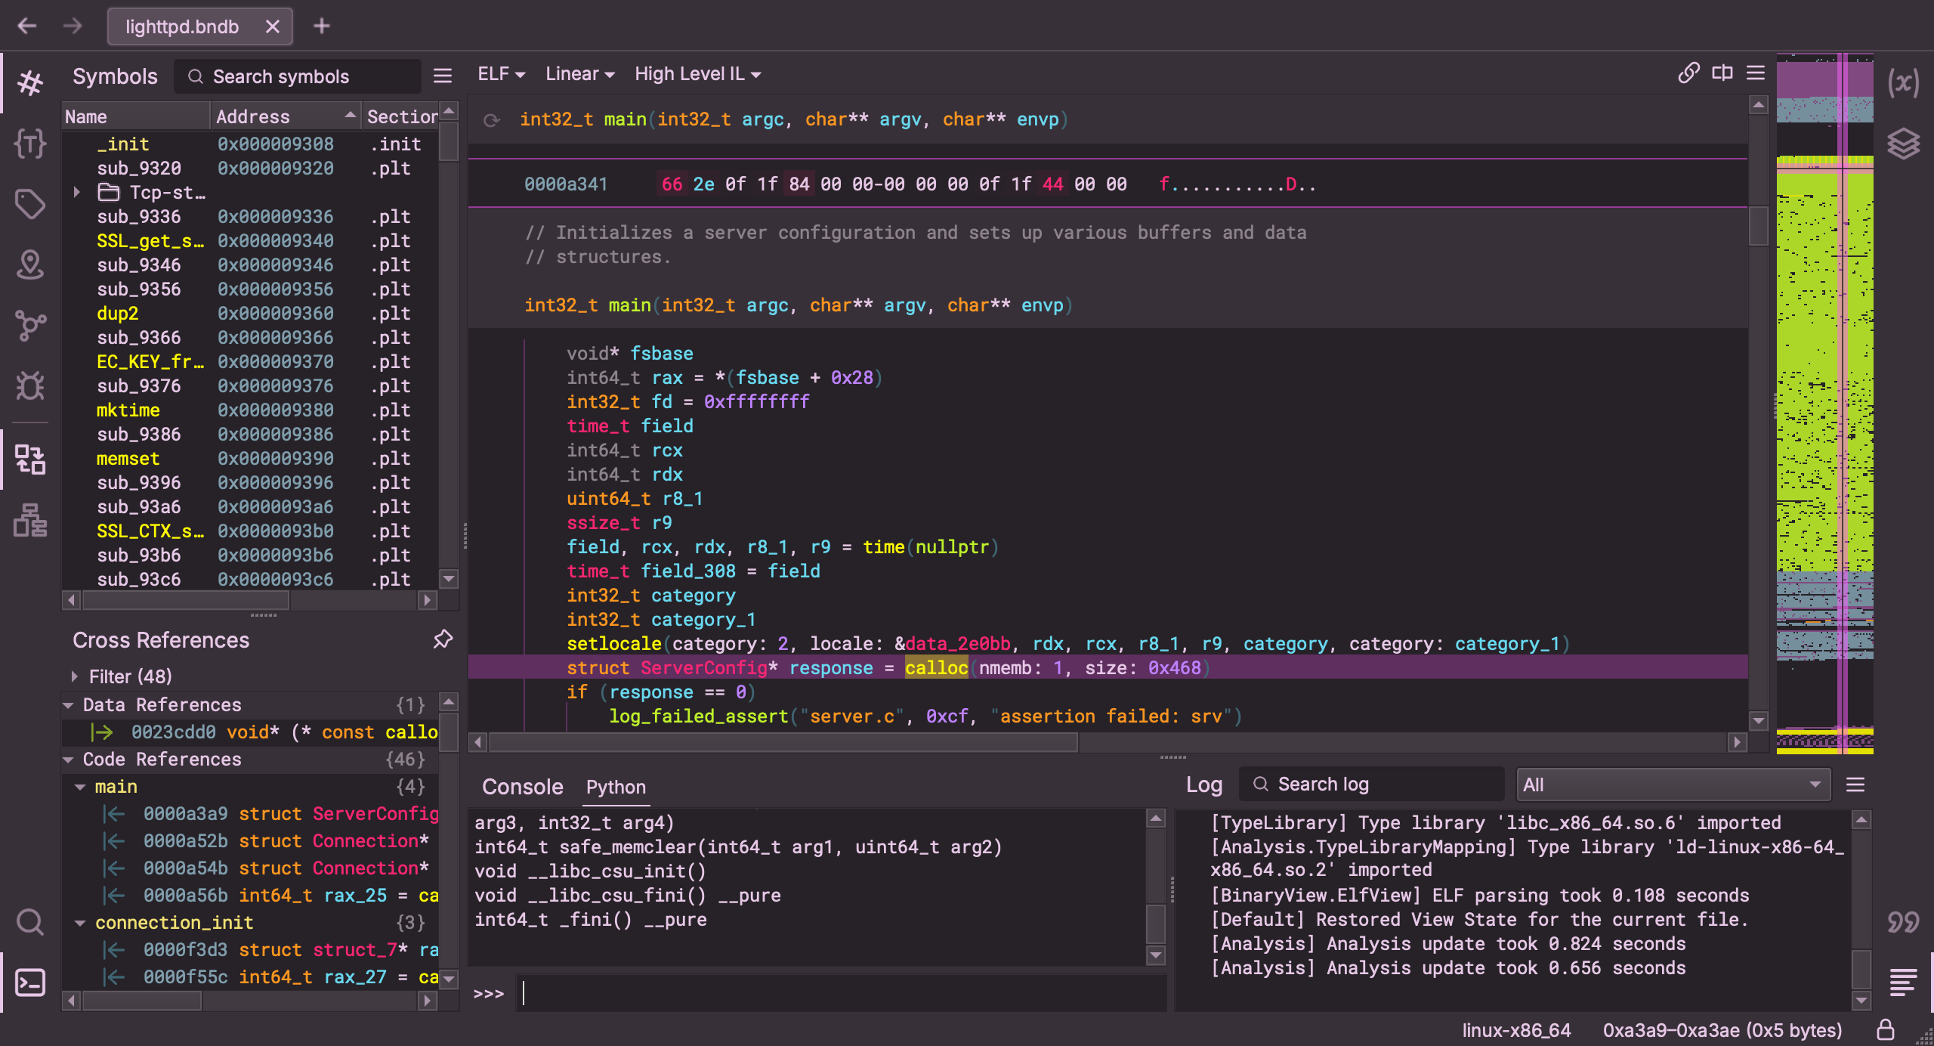This screenshot has height=1046, width=1934.
Task: Toggle the console panel sidebar icon
Action: pyautogui.click(x=30, y=983)
